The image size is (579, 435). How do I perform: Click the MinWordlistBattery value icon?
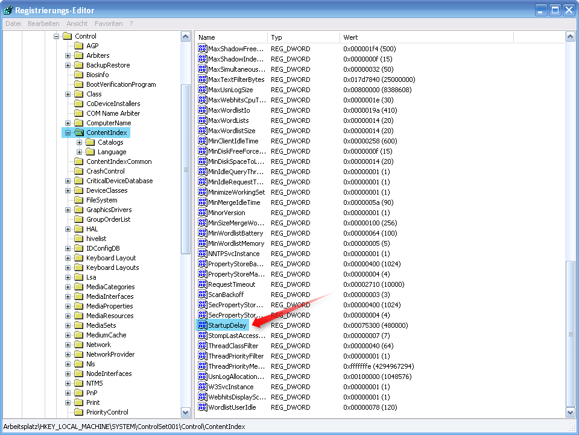coord(203,233)
